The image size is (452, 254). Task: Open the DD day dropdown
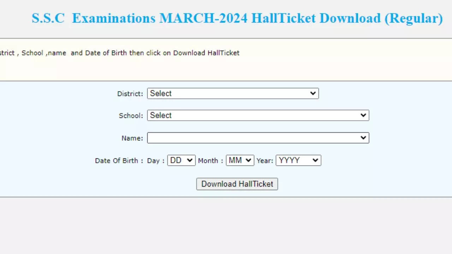click(x=181, y=161)
